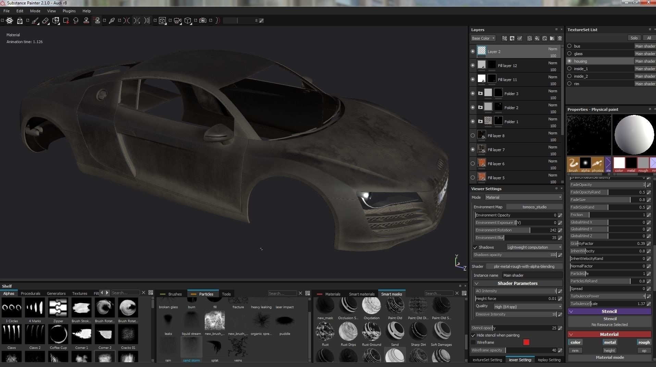656x367 pixels.
Task: Add a new folder in Layers
Action: click(552, 38)
